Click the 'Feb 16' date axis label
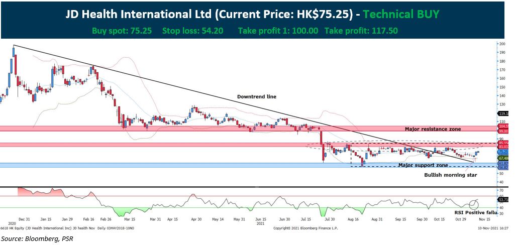The image size is (516, 245). (87, 219)
